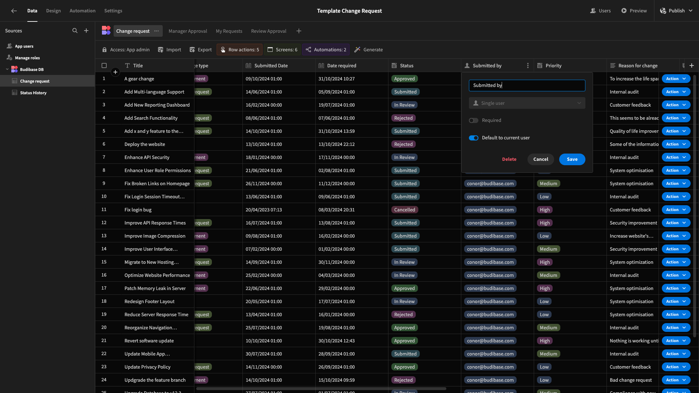699x393 pixels.
Task: Click Cancel in the column editor
Action: (x=541, y=159)
